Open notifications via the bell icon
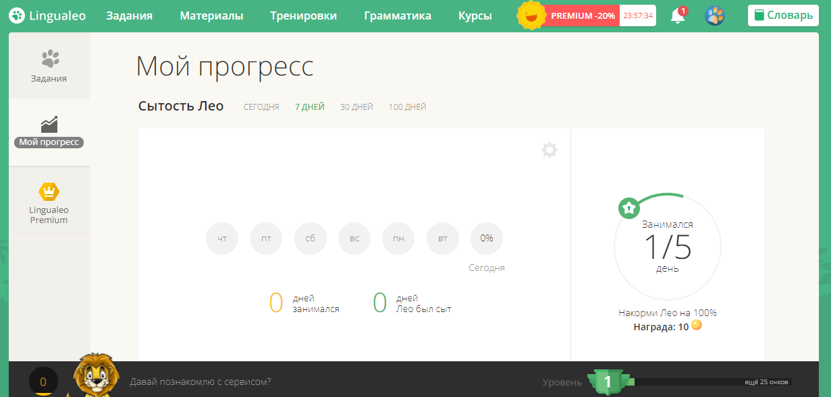The width and height of the screenshot is (831, 397). 677,15
